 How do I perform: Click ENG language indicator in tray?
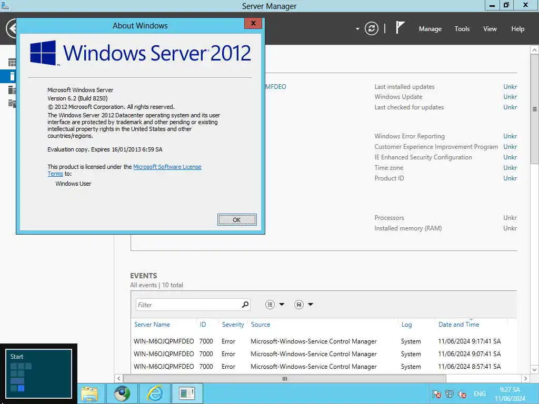pyautogui.click(x=480, y=394)
